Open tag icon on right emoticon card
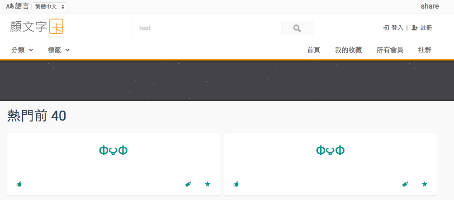The height and width of the screenshot is (200, 454). coord(405,184)
